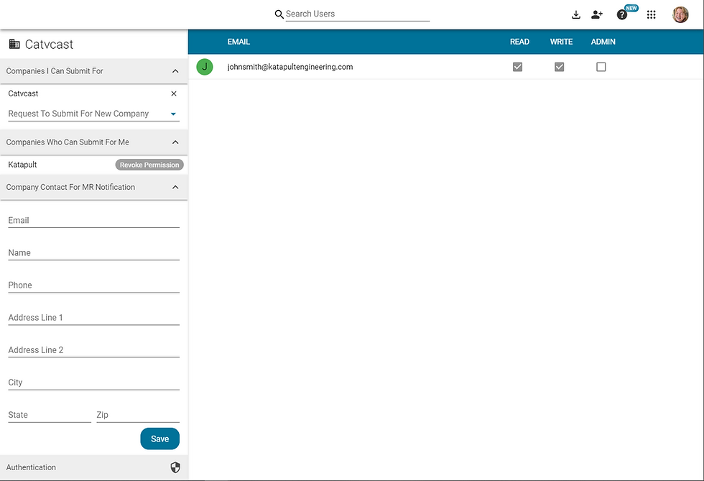
Task: Open Request To Submit For New Company dropdown
Action: (94, 114)
